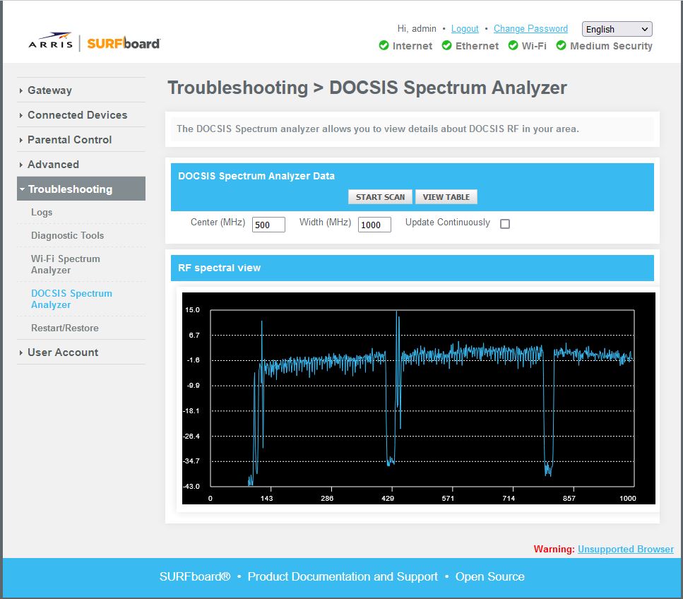Viewport: 683px width, 599px height.
Task: Click the 'RF spectral view' panel header
Action: click(x=412, y=268)
